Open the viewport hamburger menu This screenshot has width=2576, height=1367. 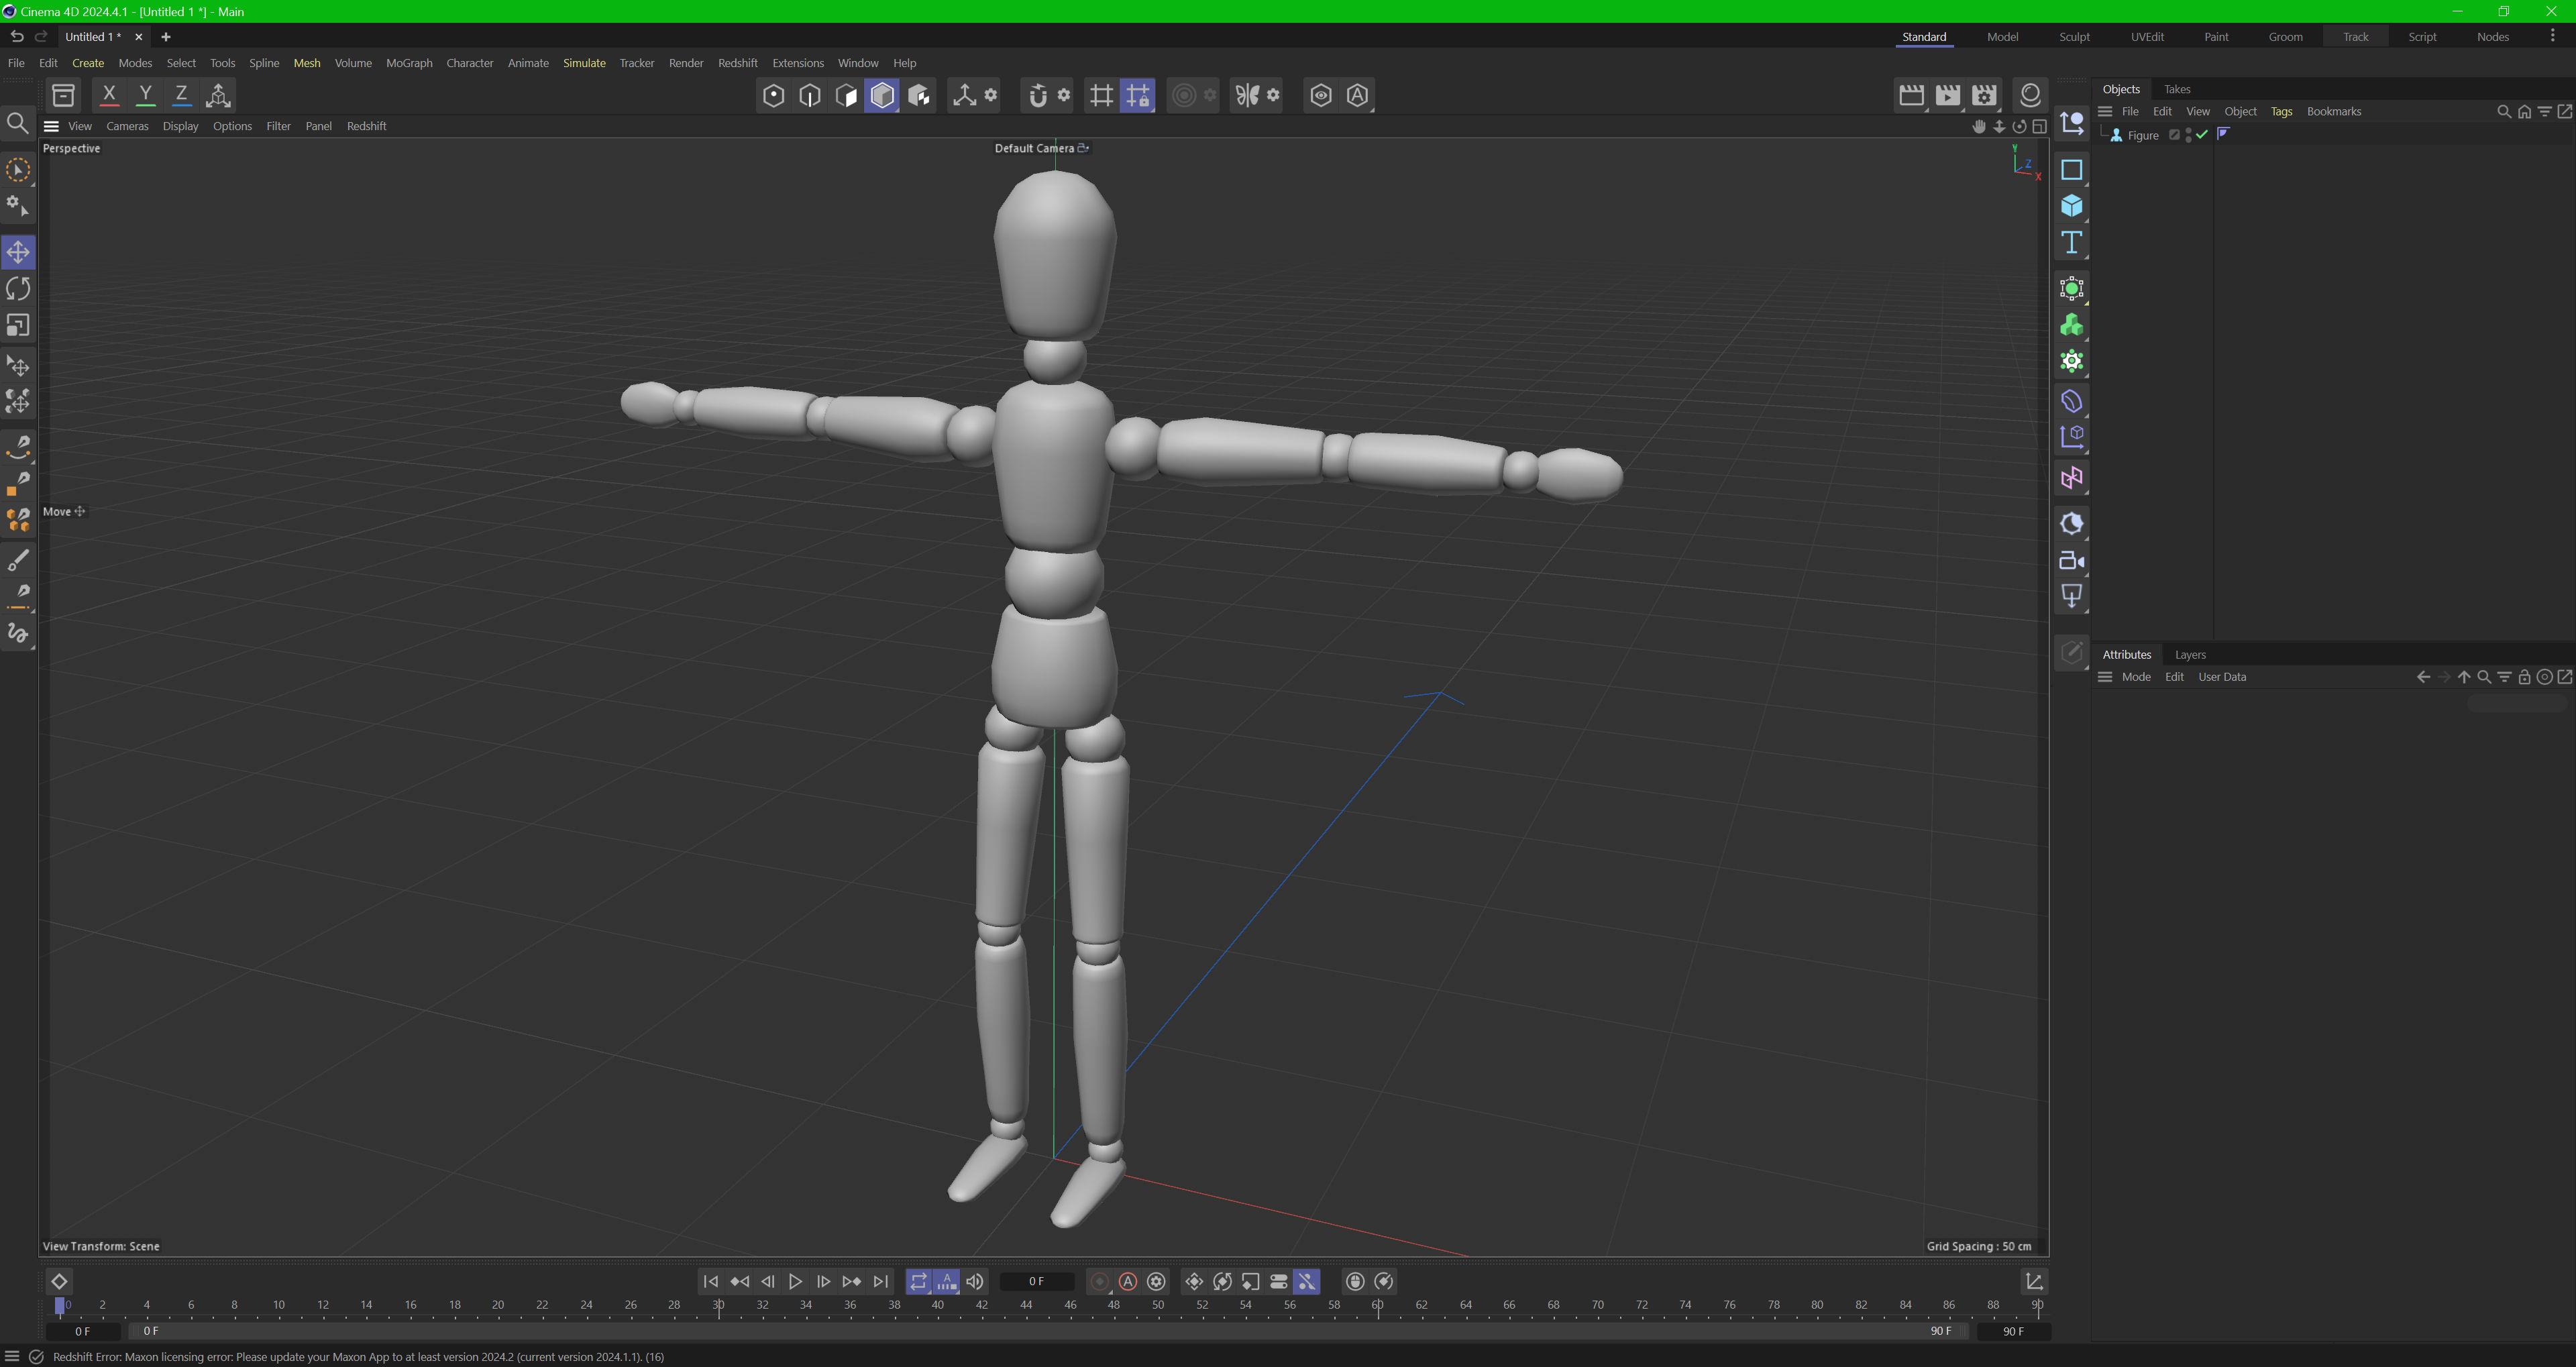pyautogui.click(x=51, y=126)
